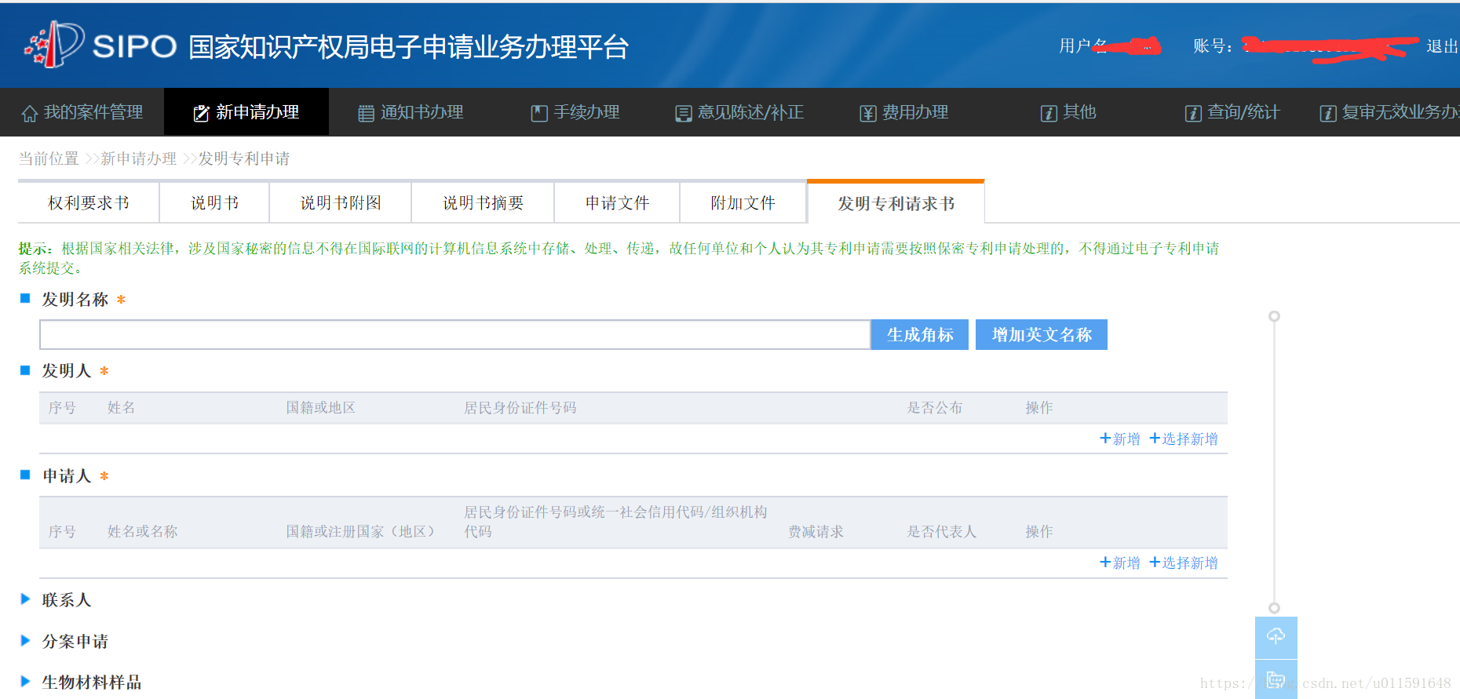1460x699 pixels.
Task: Click 费减请求 column header
Action: (816, 532)
